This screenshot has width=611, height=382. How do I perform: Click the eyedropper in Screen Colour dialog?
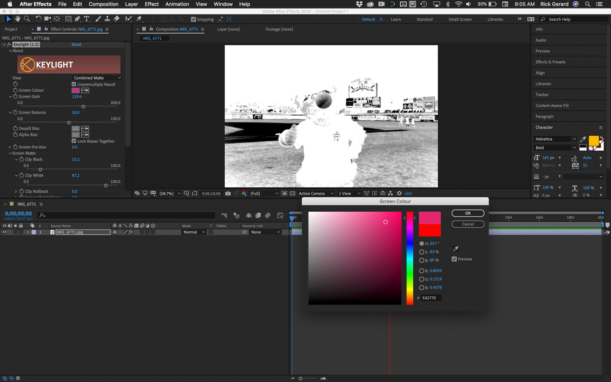click(455, 249)
